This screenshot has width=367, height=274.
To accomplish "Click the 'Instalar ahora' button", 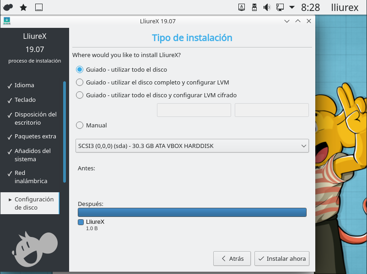I will pyautogui.click(x=282, y=258).
